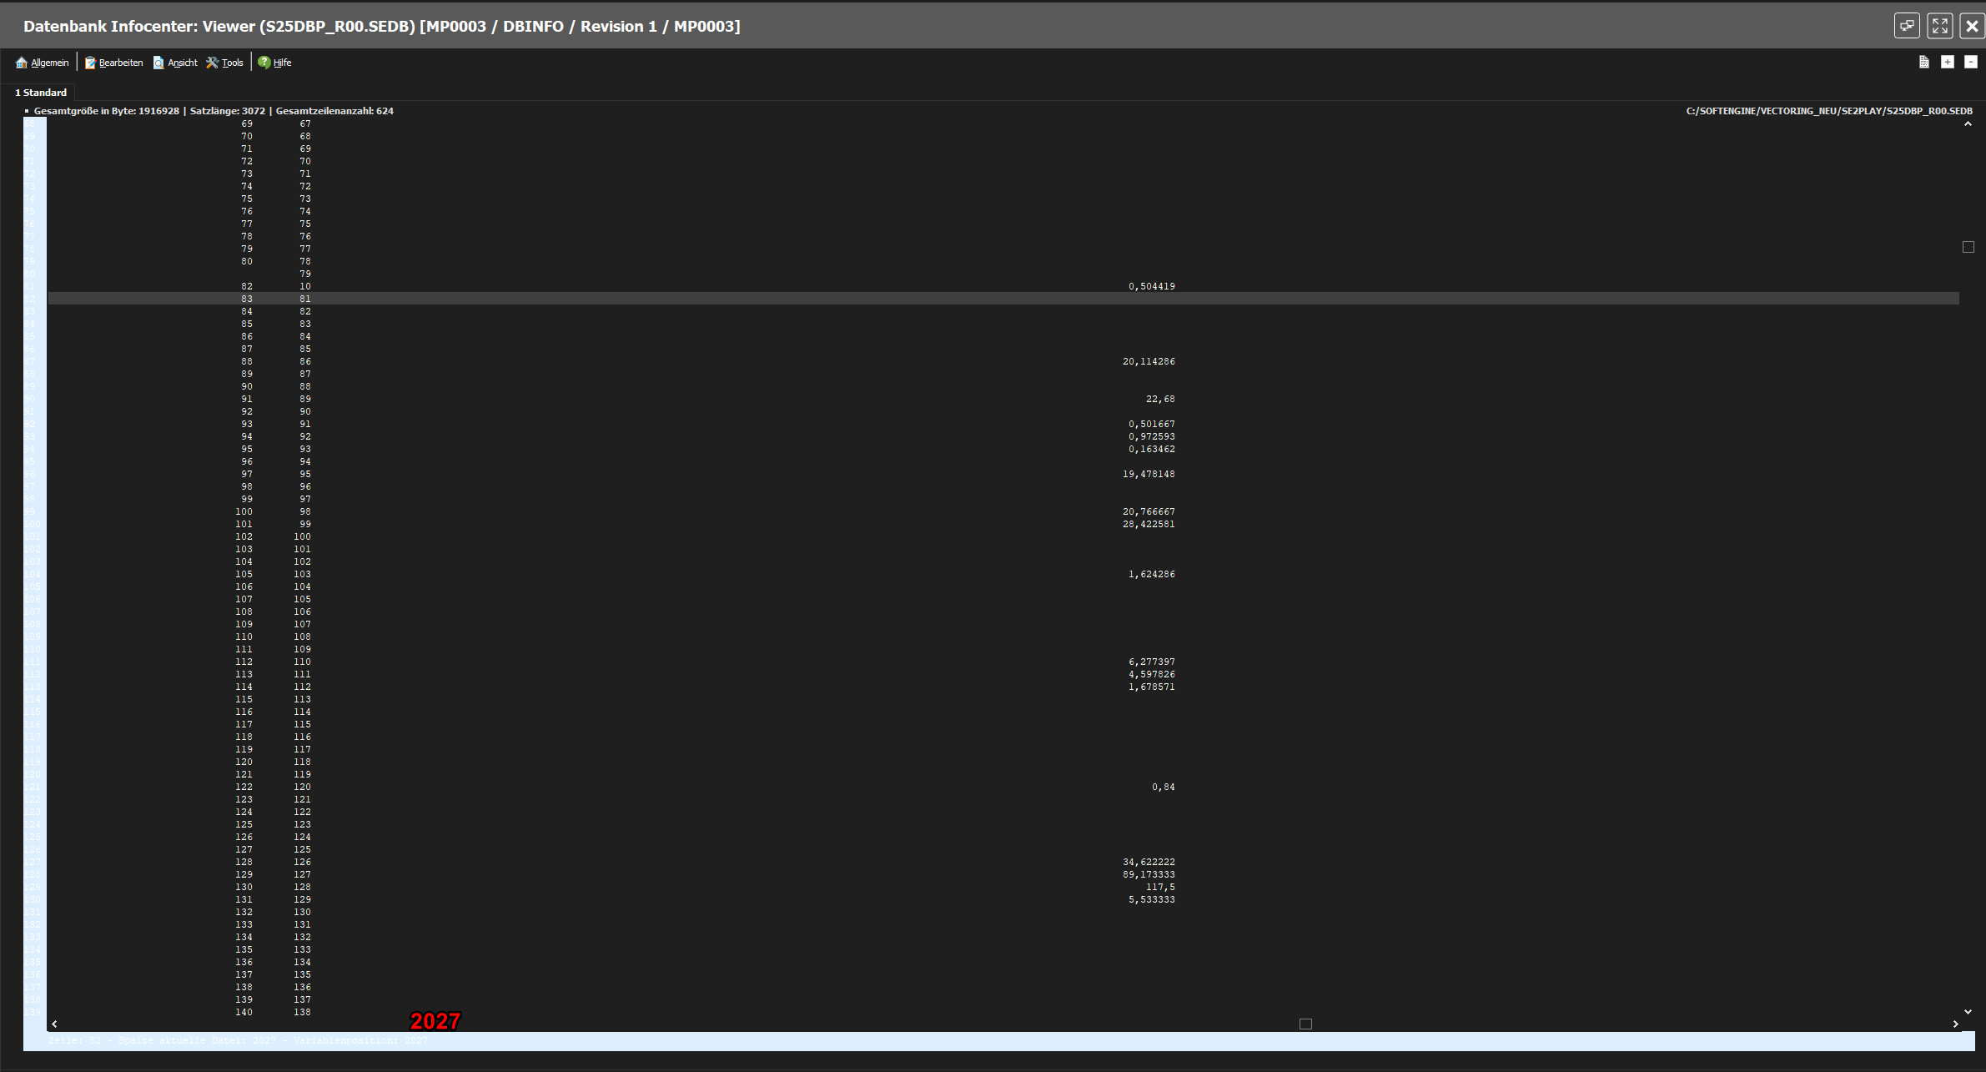Viewport: 1986px width, 1072px height.
Task: Click the vertical scrollbar thumb
Action: [x=1968, y=247]
